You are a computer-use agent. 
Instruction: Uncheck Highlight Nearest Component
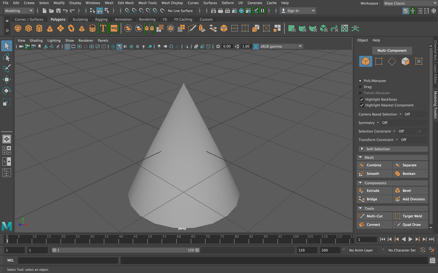(x=362, y=105)
